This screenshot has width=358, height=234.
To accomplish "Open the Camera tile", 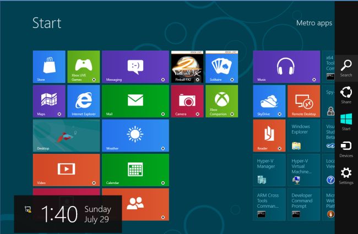I will (x=187, y=101).
